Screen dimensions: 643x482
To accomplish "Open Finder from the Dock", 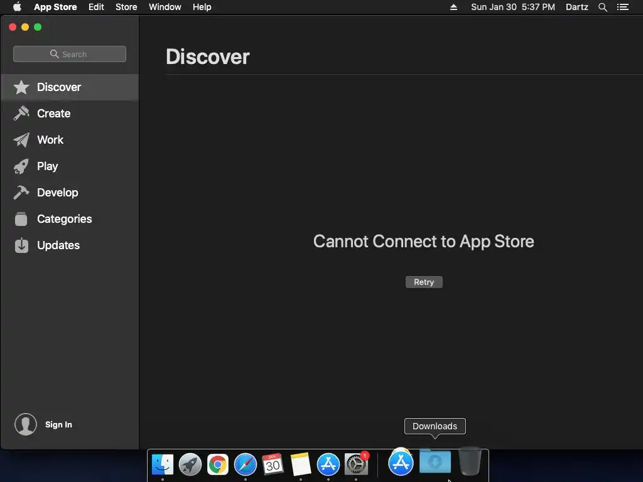I will click(163, 464).
